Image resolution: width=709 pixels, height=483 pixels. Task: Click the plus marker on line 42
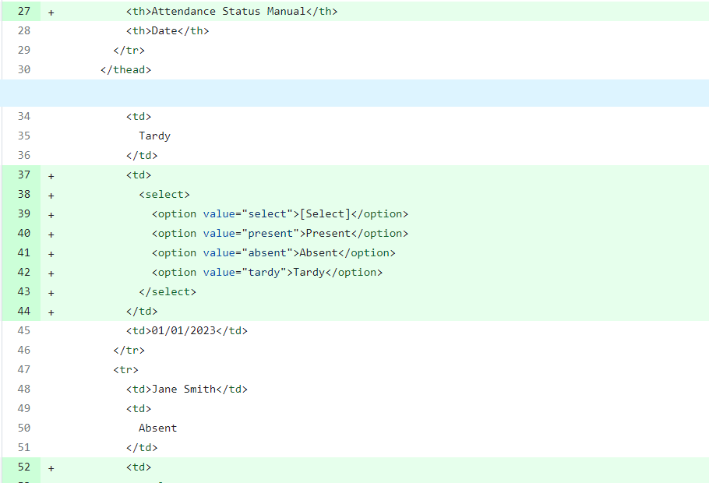pos(51,273)
